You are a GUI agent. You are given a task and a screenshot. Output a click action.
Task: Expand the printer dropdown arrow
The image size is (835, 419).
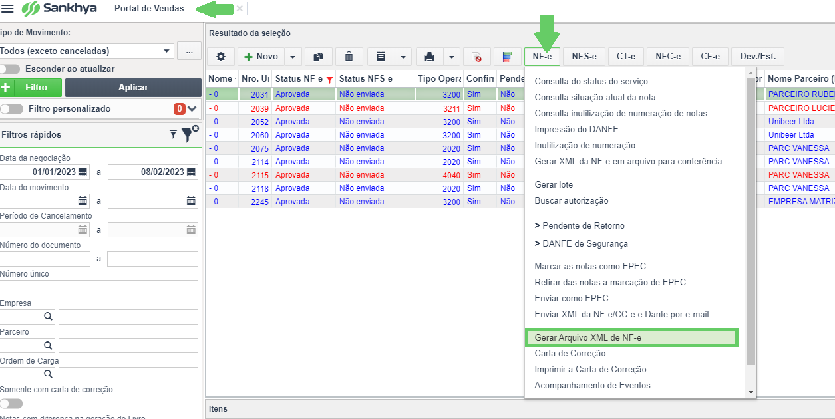(452, 57)
